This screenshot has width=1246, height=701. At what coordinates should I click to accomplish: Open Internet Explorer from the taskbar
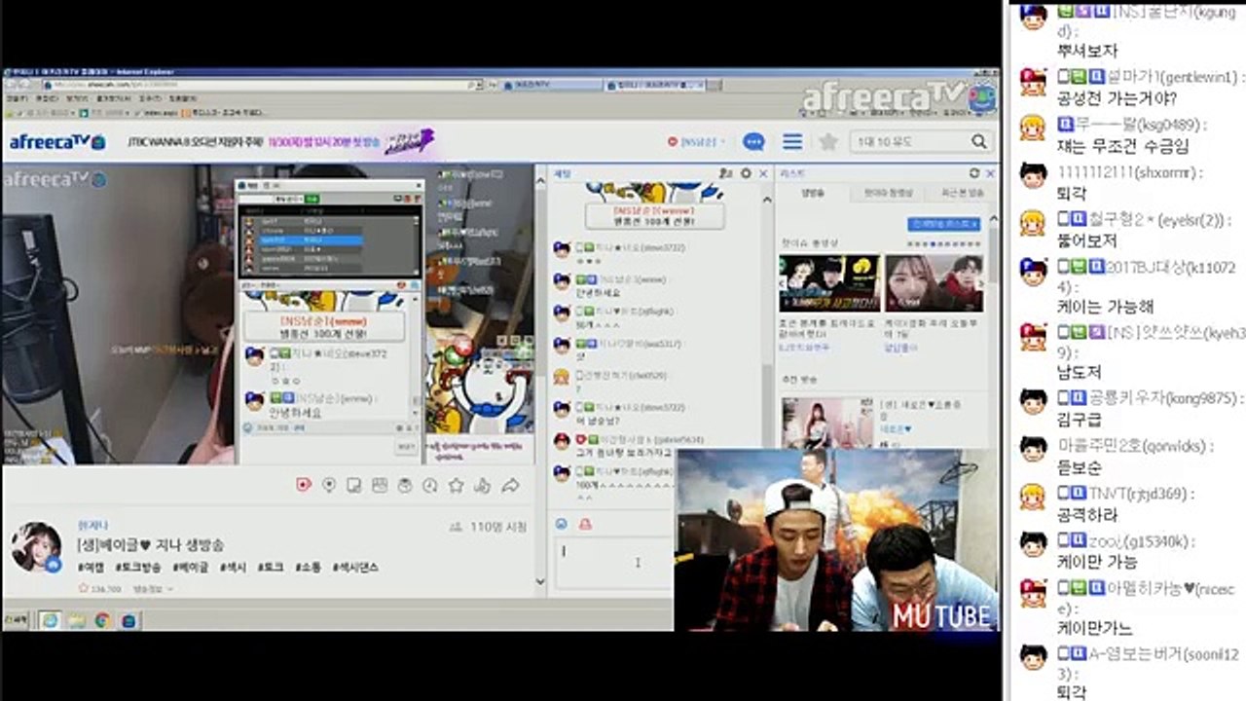[x=49, y=619]
